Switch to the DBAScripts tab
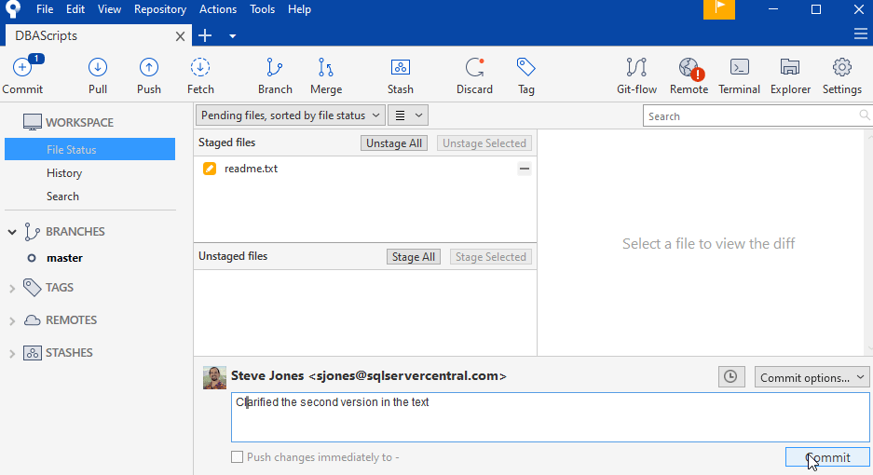The width and height of the screenshot is (873, 475). click(47, 35)
